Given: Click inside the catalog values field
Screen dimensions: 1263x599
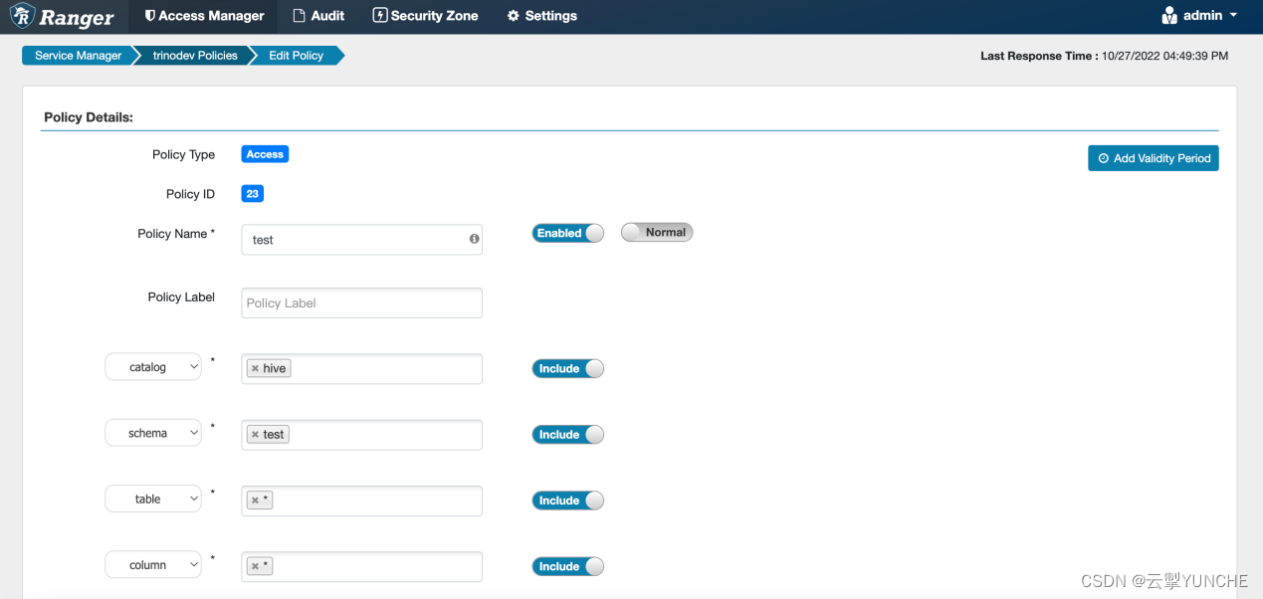Looking at the screenshot, I should [361, 368].
